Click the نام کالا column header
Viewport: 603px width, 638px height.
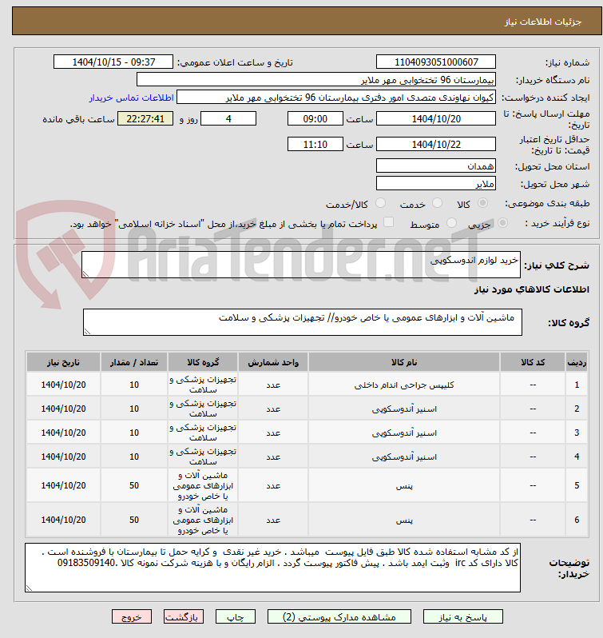404,362
